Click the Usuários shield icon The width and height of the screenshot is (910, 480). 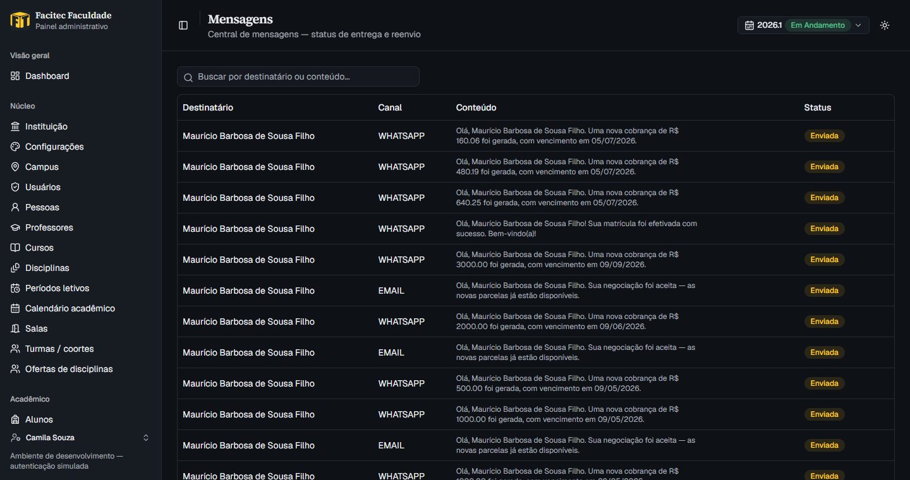(x=15, y=187)
